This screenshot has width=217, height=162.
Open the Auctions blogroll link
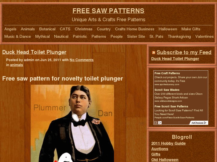pyautogui.click(x=160, y=149)
